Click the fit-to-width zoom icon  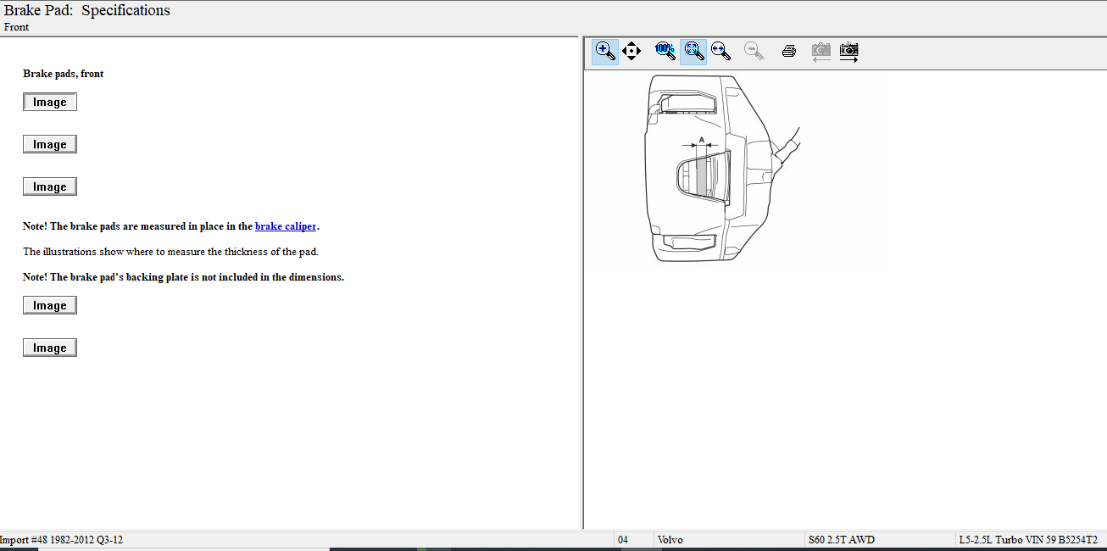pos(721,51)
